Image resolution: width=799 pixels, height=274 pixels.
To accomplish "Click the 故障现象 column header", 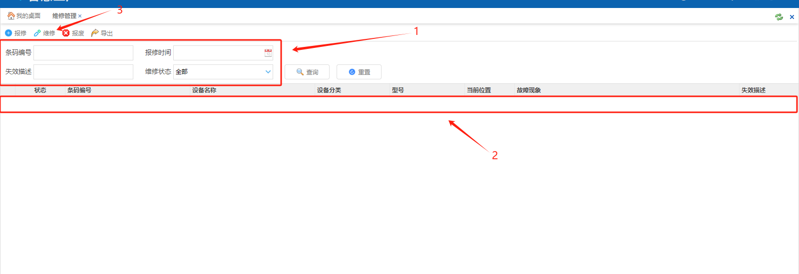I will (x=529, y=90).
